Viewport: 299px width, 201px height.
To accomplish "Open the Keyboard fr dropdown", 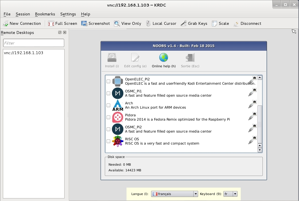I will [230, 194].
